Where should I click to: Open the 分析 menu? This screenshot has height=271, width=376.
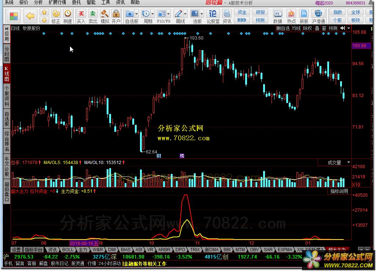[x=38, y=3]
